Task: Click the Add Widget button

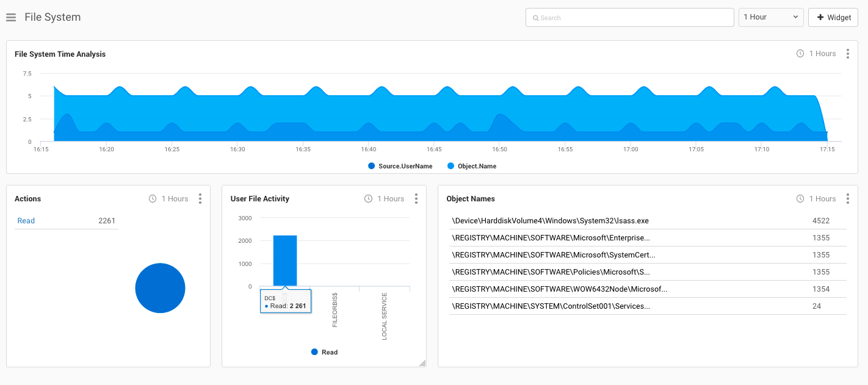Action: coord(833,18)
